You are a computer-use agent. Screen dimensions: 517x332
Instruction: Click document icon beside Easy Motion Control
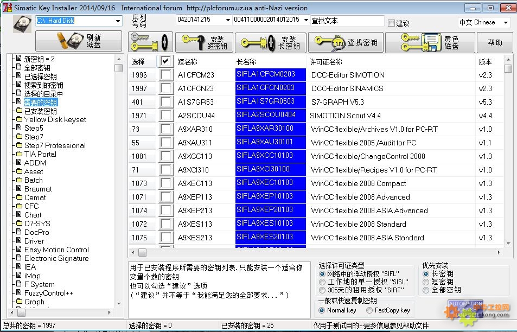[x=19, y=249]
